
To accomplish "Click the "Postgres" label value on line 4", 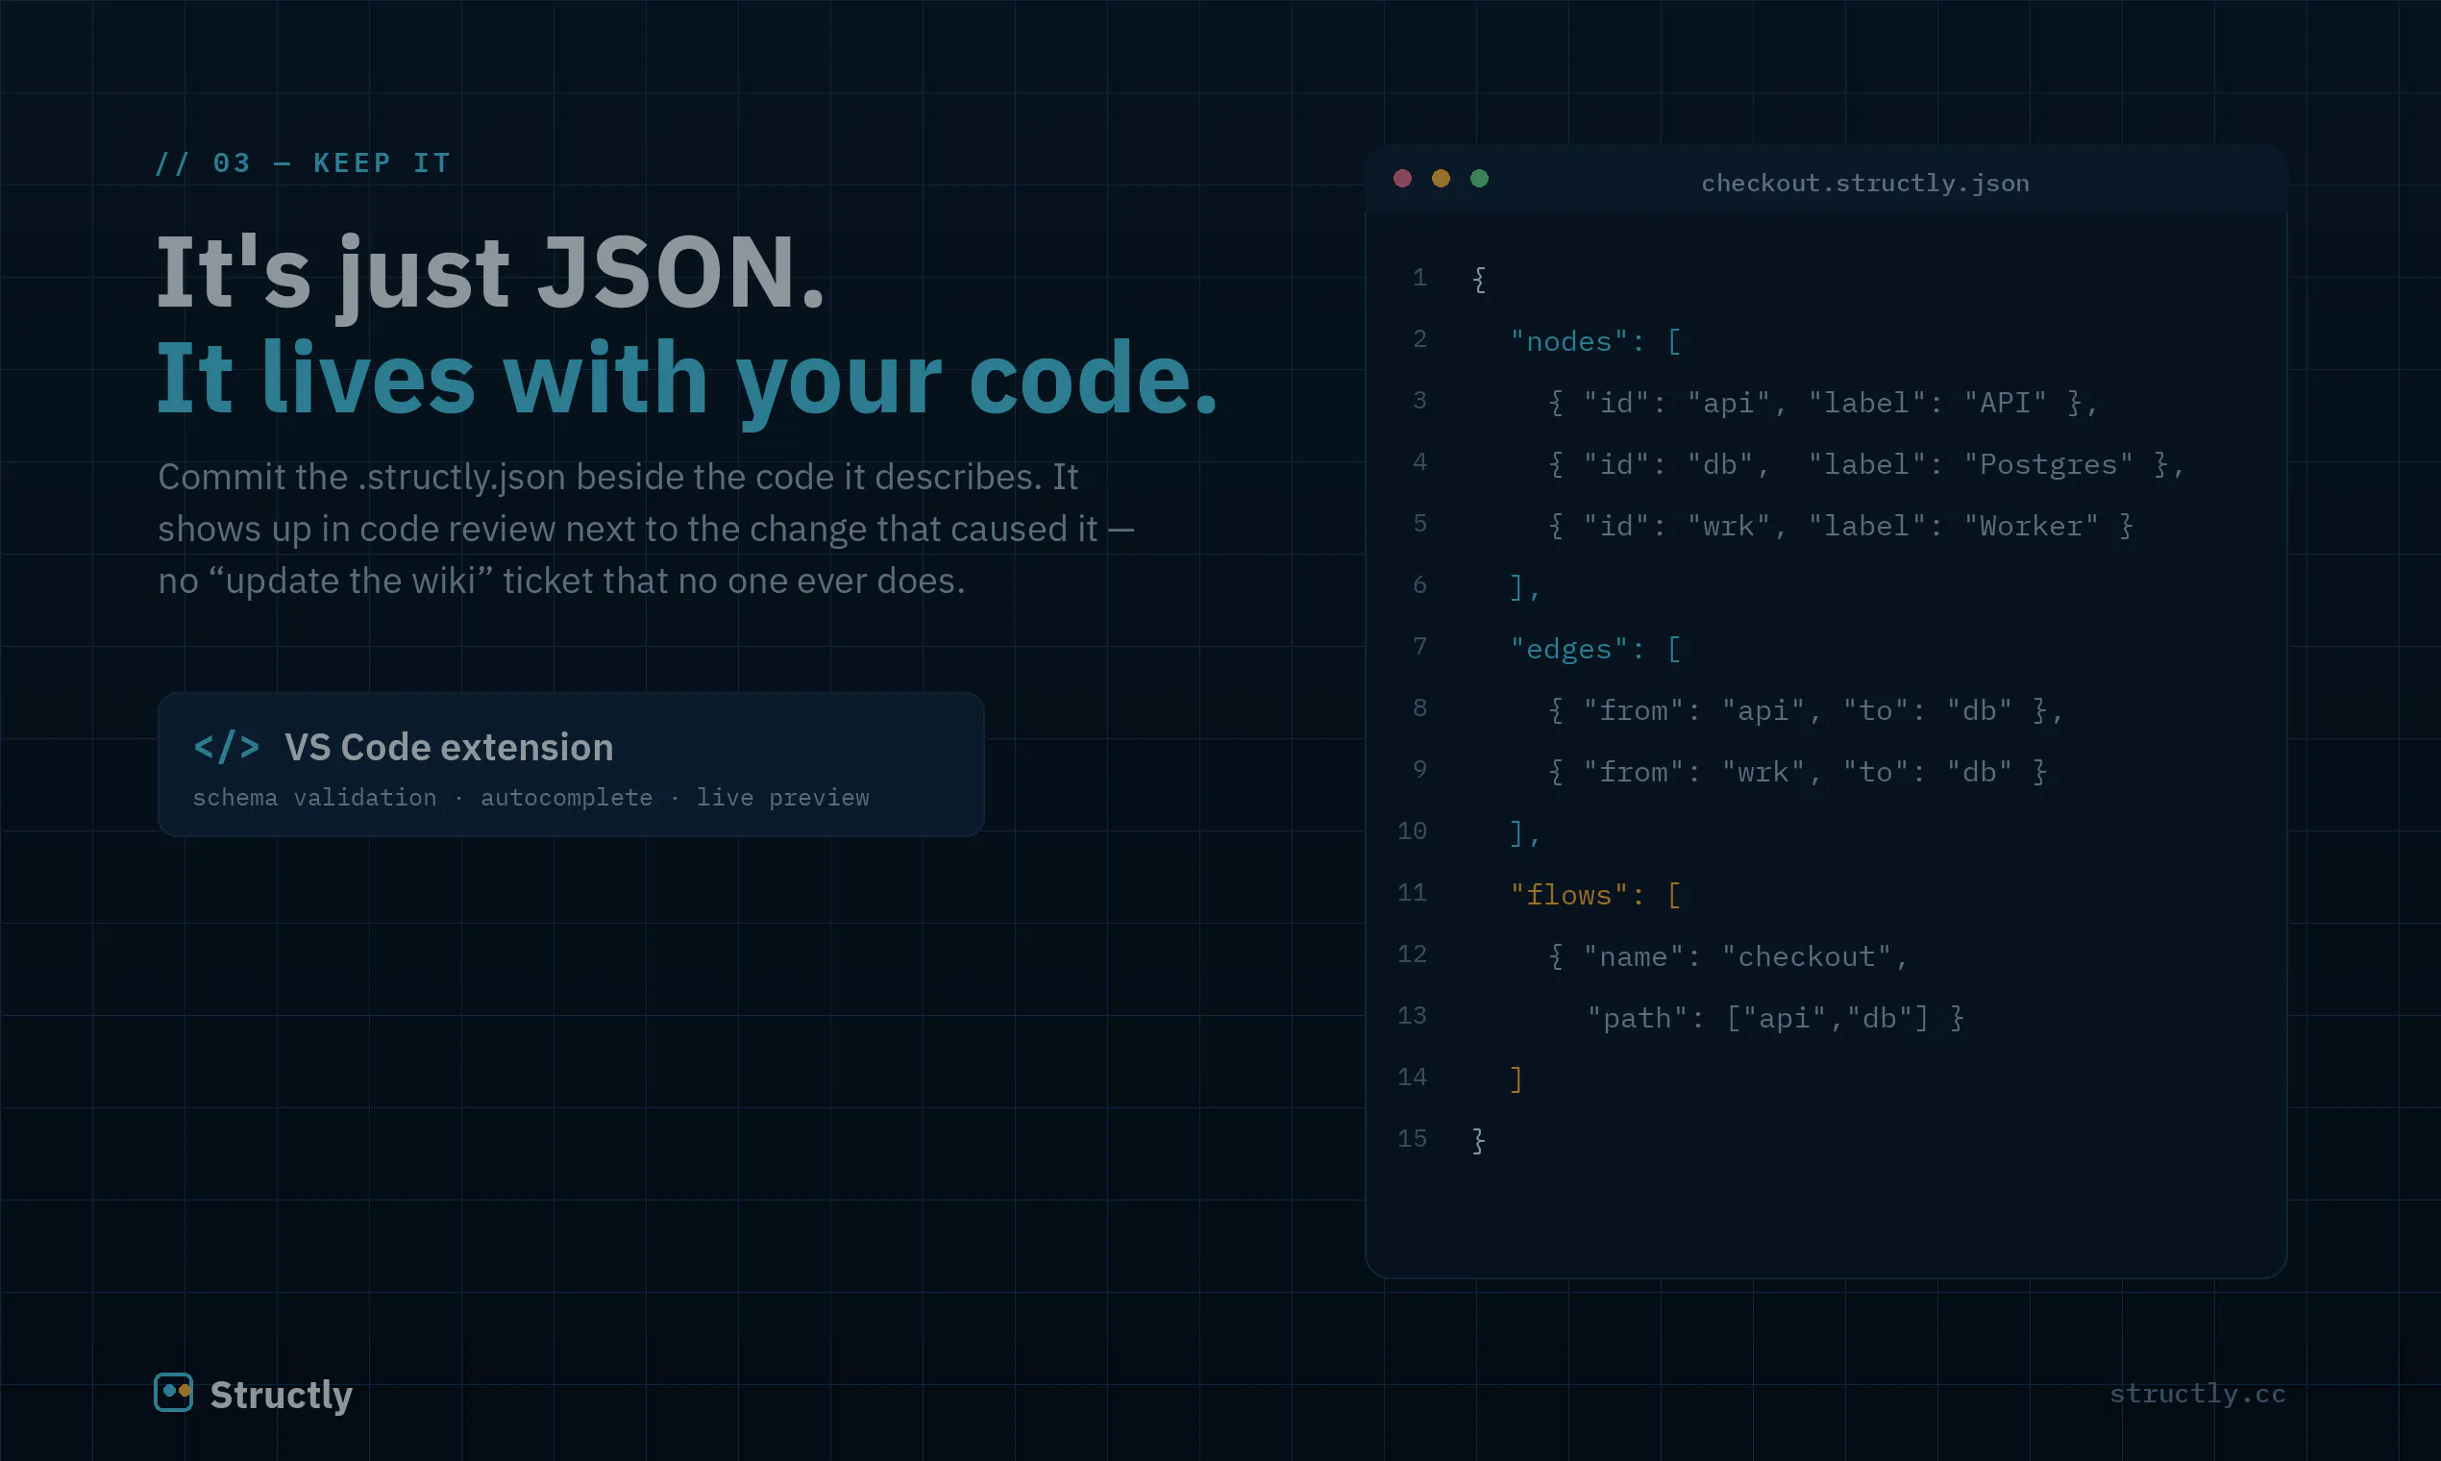I will (2048, 464).
